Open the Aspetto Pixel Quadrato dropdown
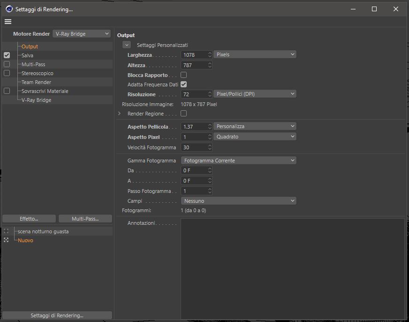The height and width of the screenshot is (322, 409). 255,137
